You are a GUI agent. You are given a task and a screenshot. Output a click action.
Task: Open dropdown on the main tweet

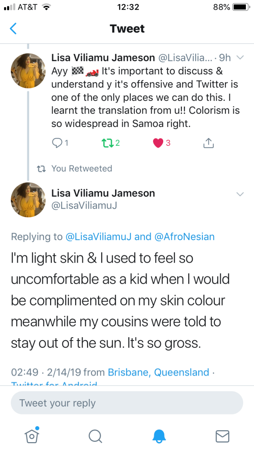240,194
